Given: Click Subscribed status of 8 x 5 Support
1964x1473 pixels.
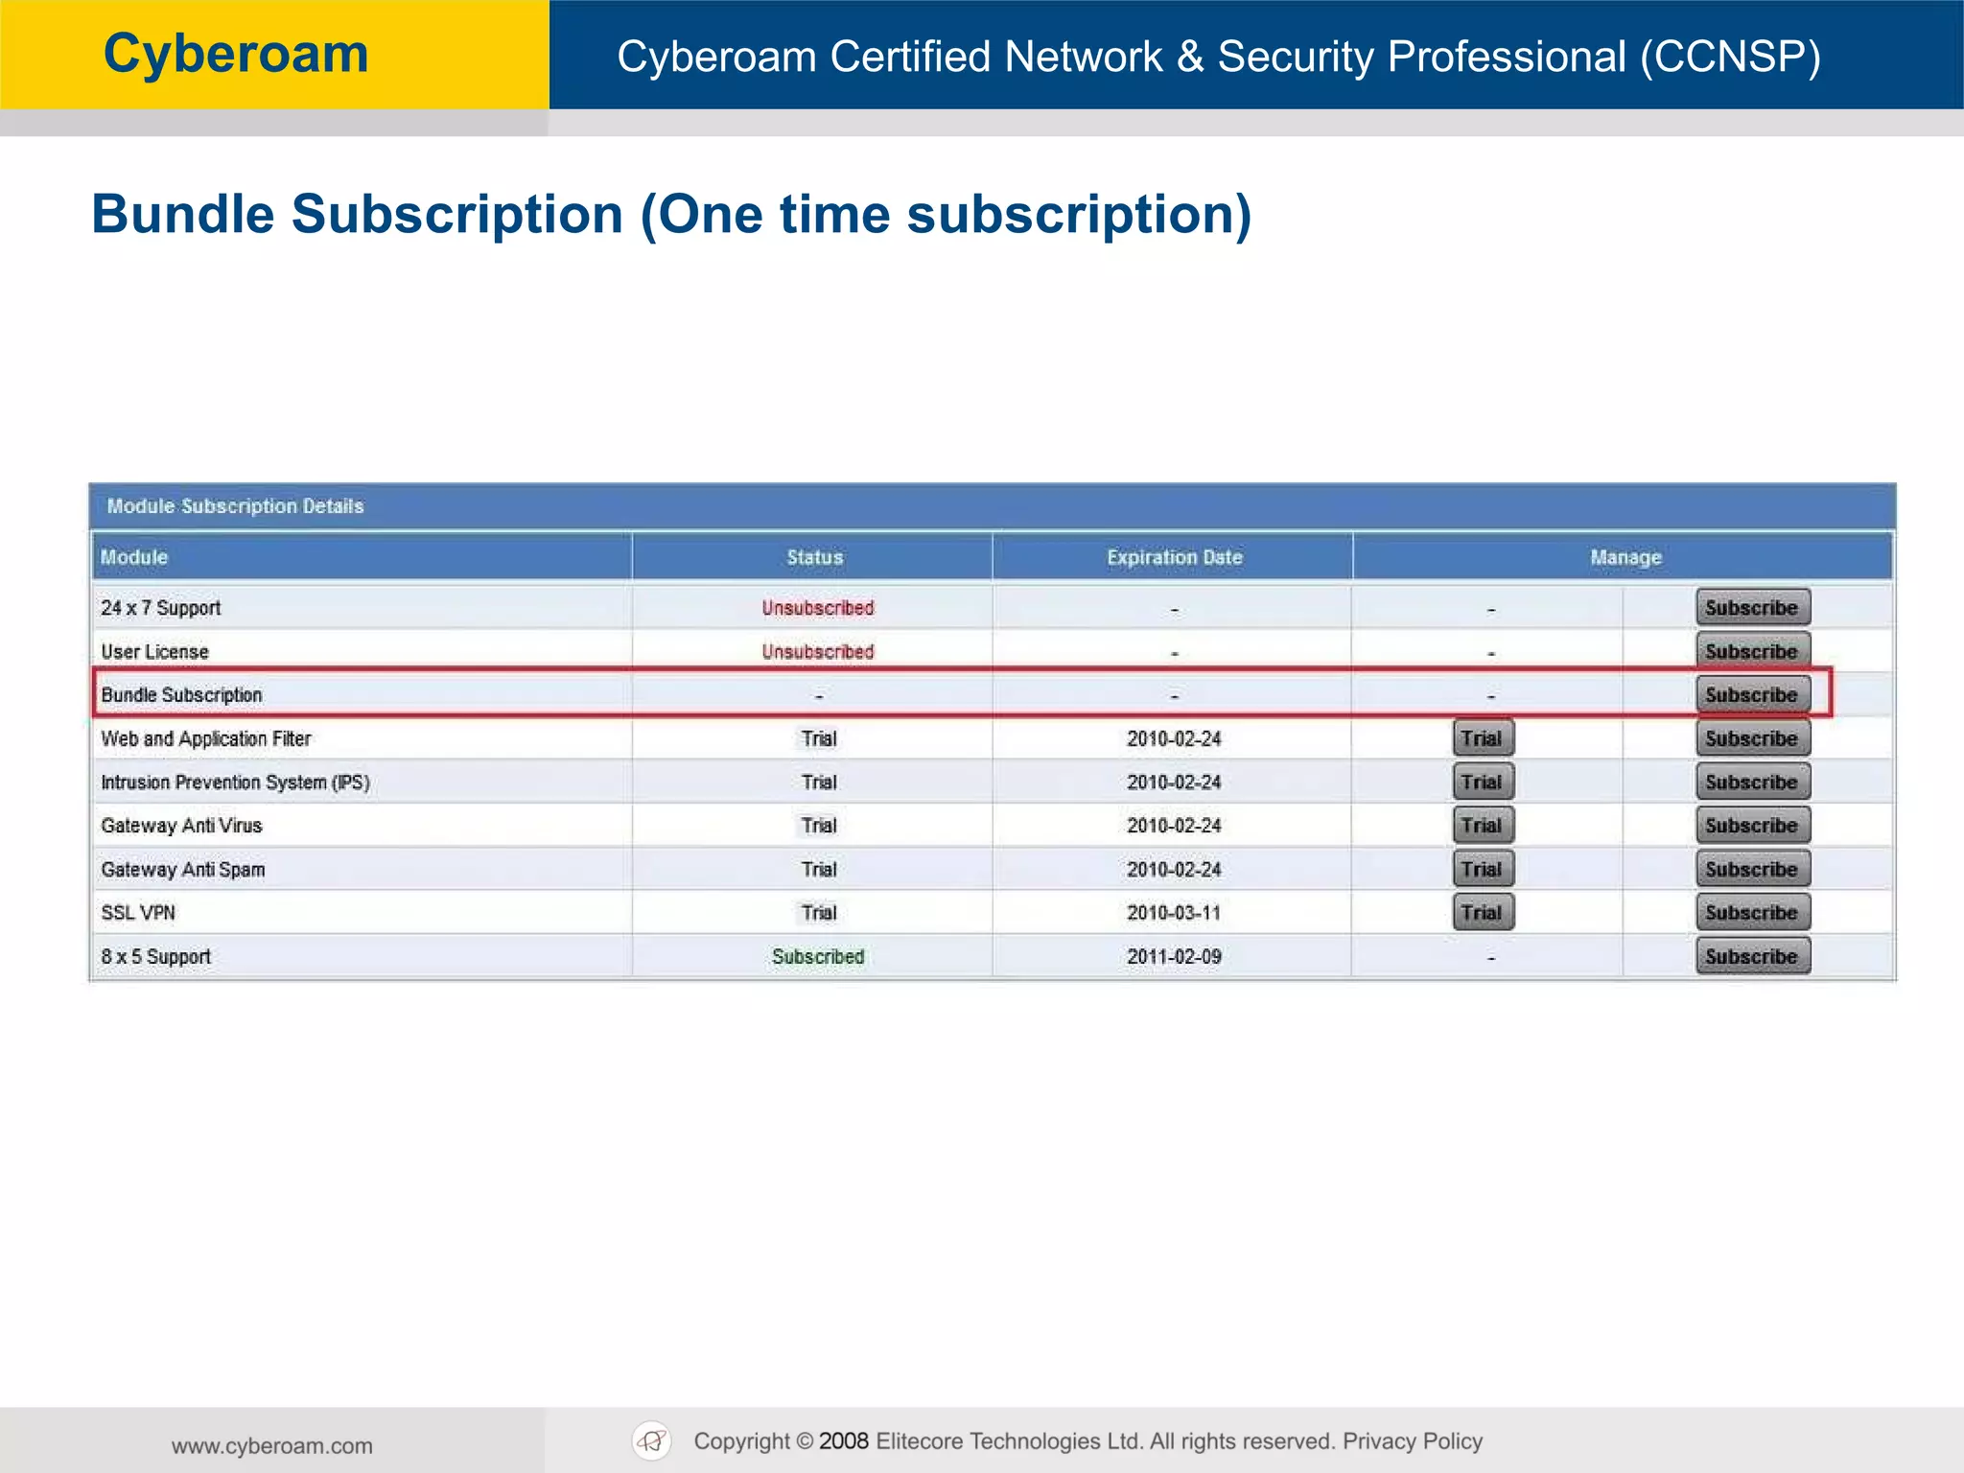Looking at the screenshot, I should coord(818,957).
